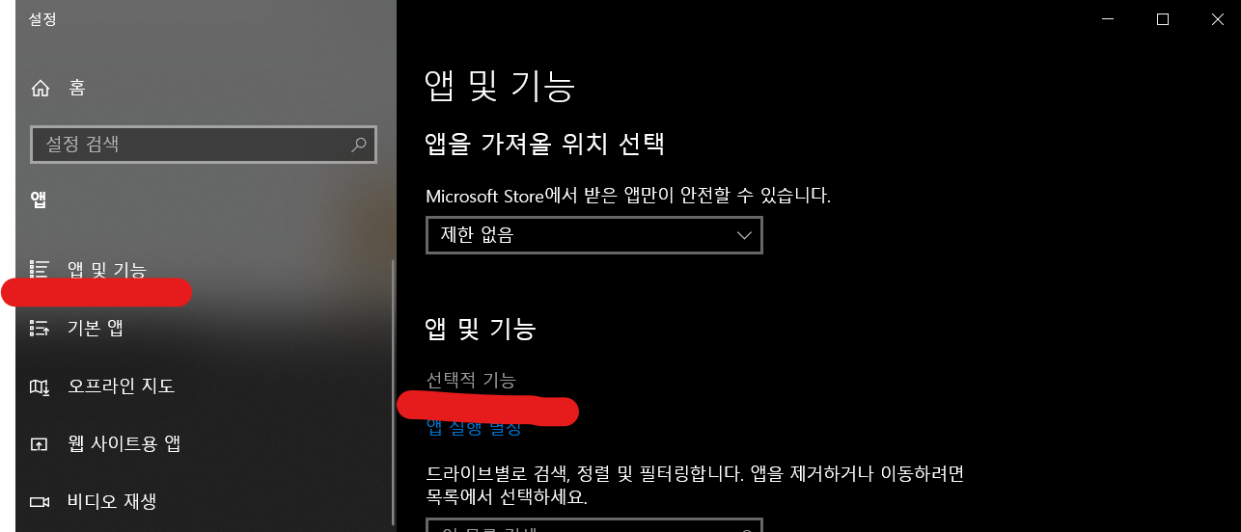Select the 기본 앱 icon in sidebar
The height and width of the screenshot is (532, 1241).
click(x=40, y=329)
